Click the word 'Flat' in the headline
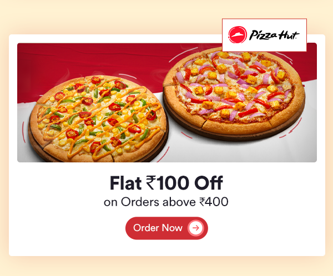This screenshot has width=333, height=276. pyautogui.click(x=125, y=183)
